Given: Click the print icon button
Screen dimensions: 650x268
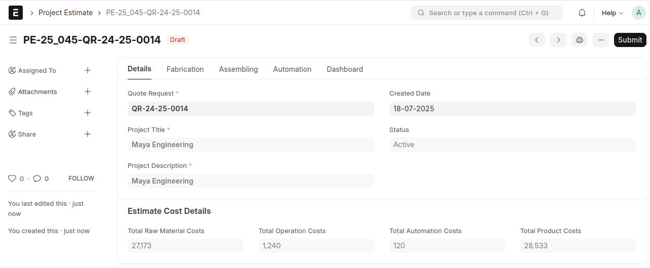Looking at the screenshot, I should (x=580, y=40).
